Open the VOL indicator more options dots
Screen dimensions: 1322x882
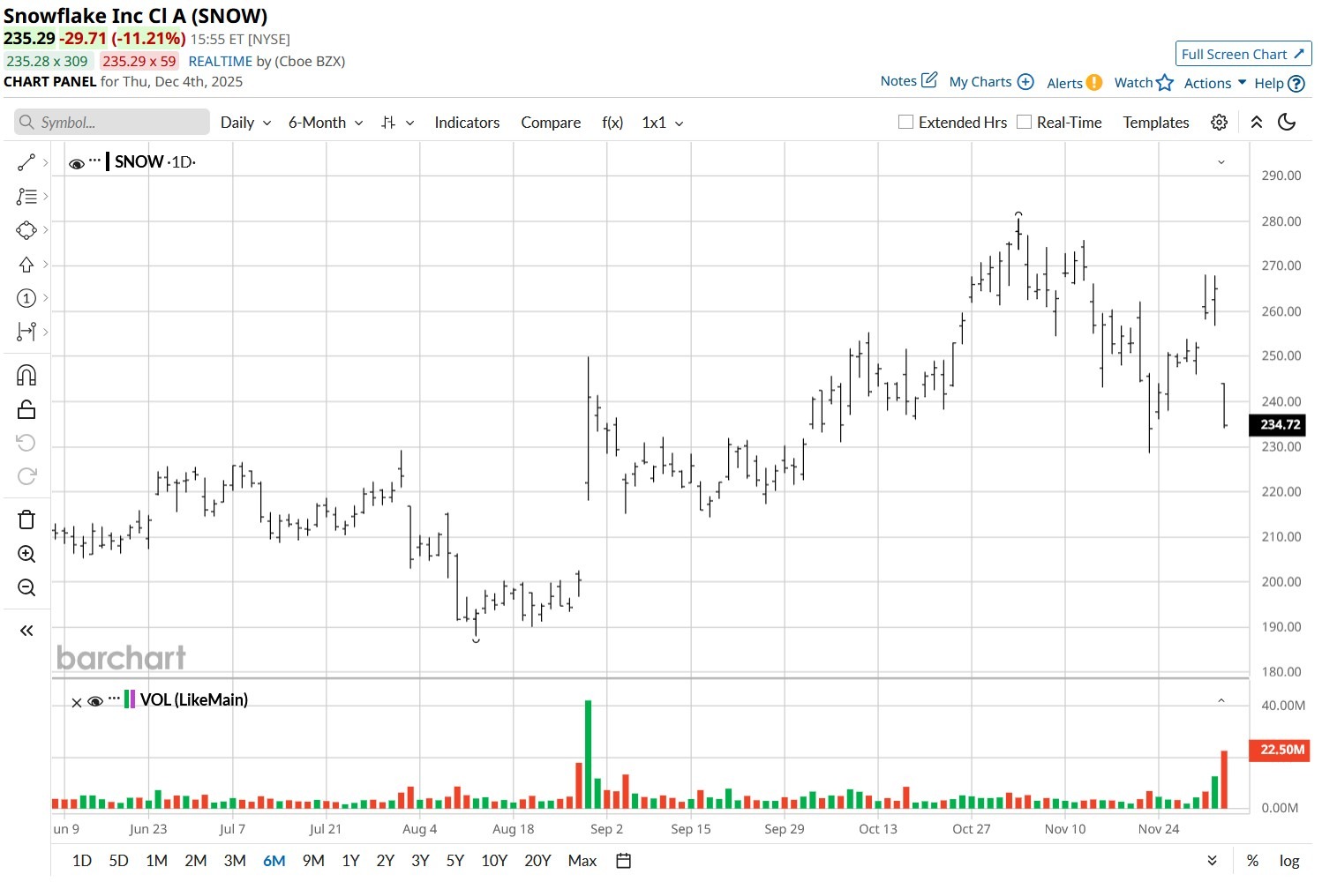coord(114,699)
